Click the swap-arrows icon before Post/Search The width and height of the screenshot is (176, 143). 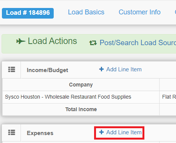tap(93, 43)
